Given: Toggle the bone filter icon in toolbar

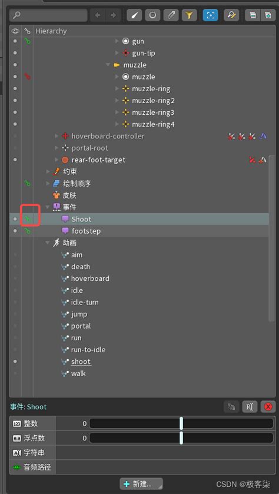Looking at the screenshot, I should click(134, 15).
